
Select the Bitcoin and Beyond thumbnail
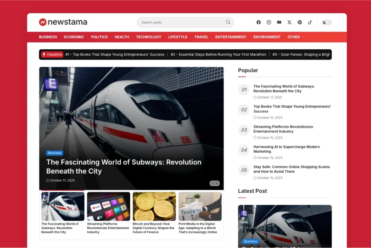(154, 206)
